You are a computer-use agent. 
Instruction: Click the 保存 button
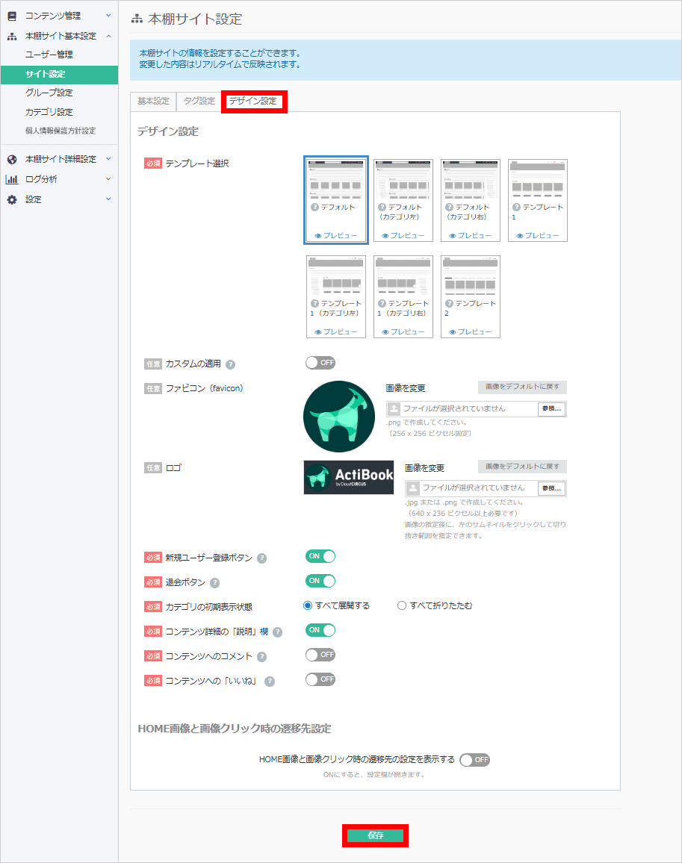tap(375, 836)
